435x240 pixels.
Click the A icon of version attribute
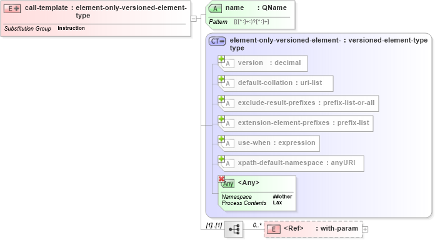[x=227, y=64]
